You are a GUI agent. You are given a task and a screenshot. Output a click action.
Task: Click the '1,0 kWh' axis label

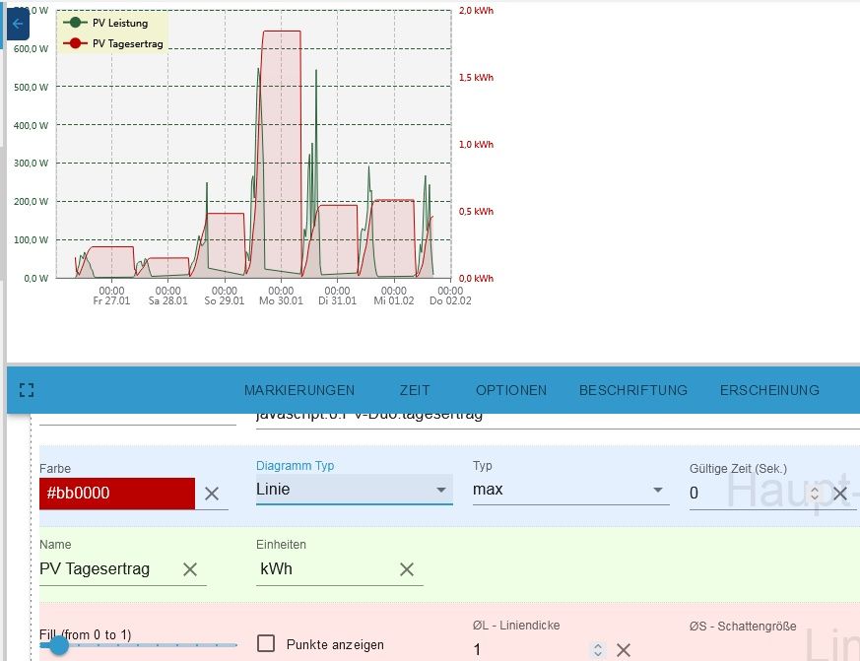[x=476, y=144]
